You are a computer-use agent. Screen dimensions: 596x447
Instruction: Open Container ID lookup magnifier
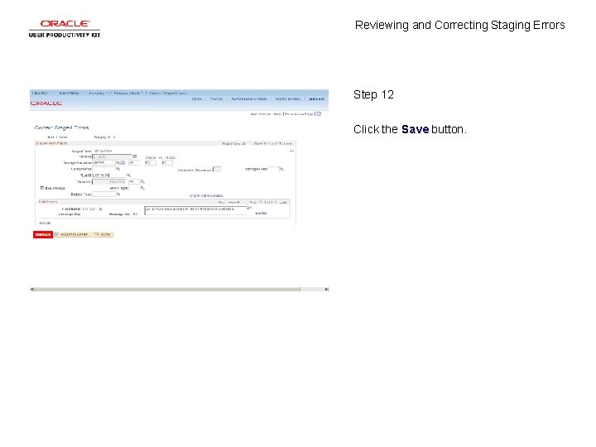pyautogui.click(x=118, y=169)
